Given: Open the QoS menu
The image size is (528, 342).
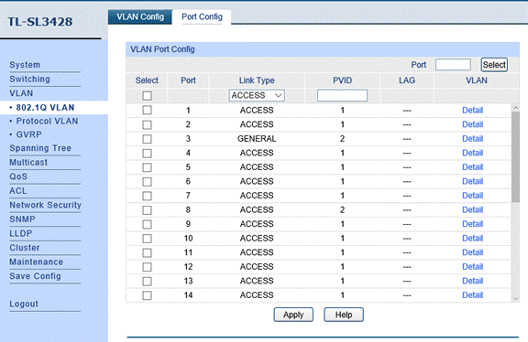Looking at the screenshot, I should (x=18, y=176).
